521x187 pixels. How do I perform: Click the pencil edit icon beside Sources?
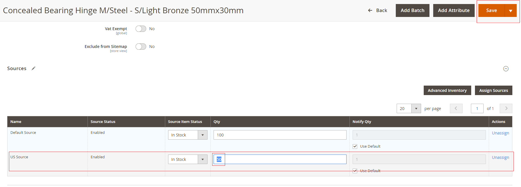[x=33, y=68]
